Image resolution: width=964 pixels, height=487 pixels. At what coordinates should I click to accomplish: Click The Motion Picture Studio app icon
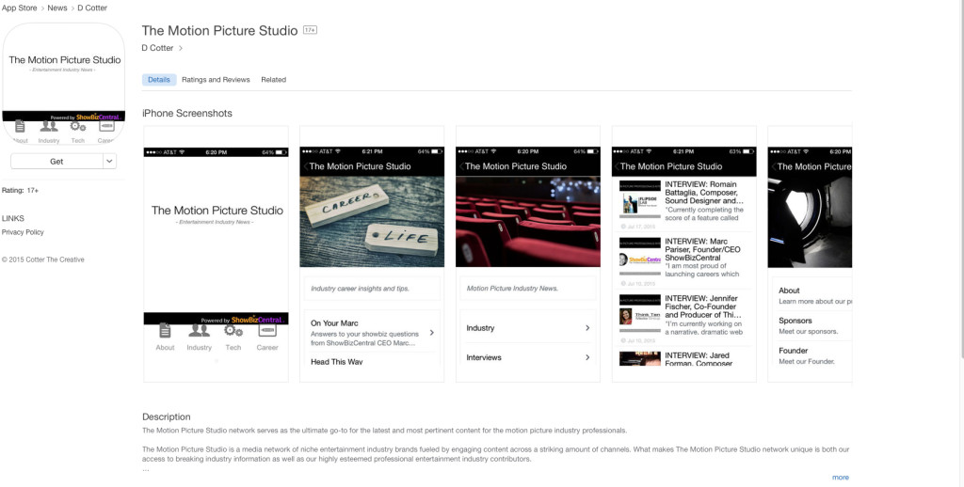pos(64,83)
